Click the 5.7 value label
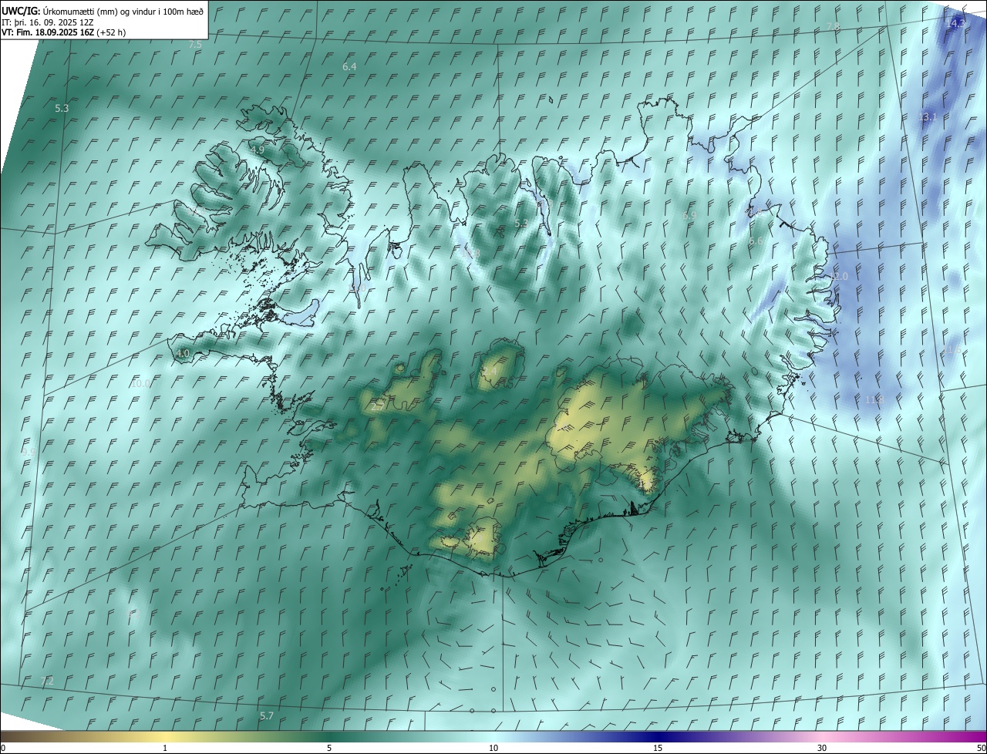 267,715
